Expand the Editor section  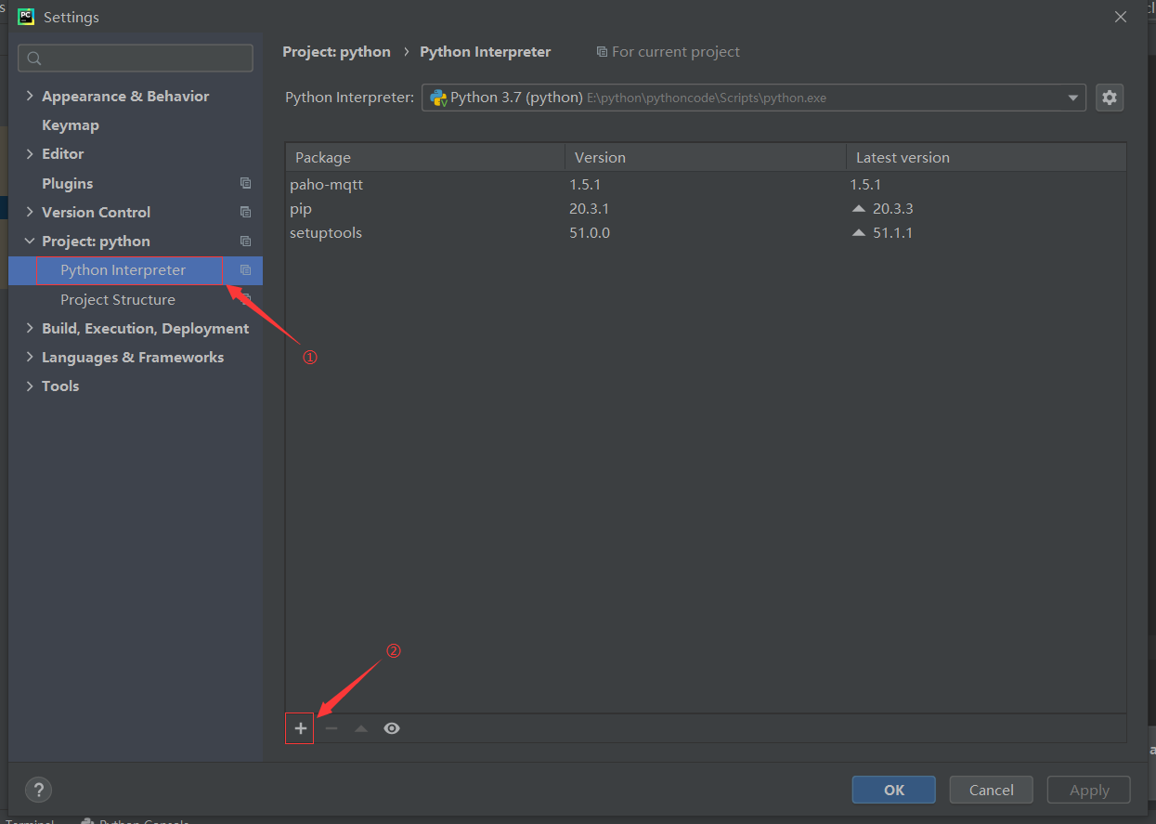[30, 153]
